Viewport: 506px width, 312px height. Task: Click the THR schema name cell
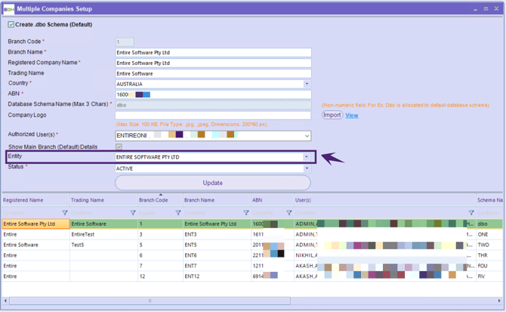point(489,255)
